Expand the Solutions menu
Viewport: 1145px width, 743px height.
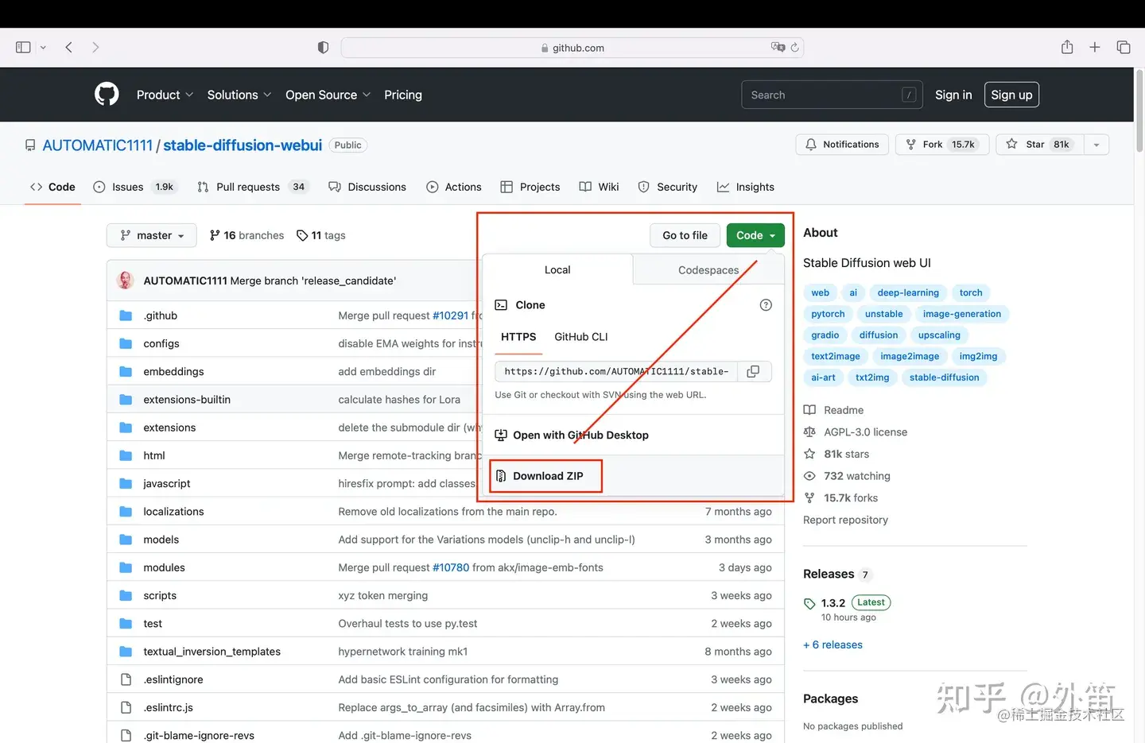239,95
